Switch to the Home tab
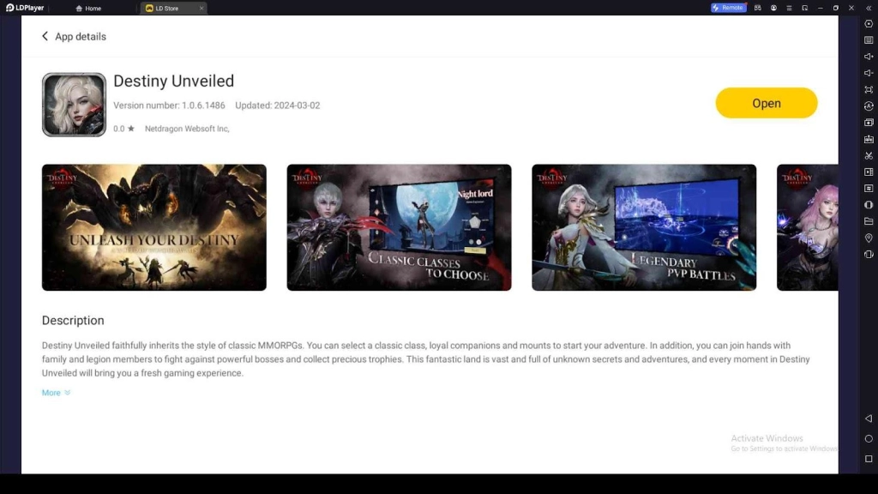 tap(88, 9)
